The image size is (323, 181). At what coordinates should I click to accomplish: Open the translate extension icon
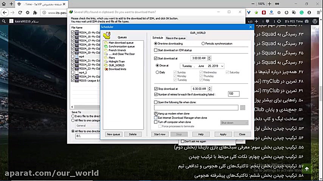point(294,13)
